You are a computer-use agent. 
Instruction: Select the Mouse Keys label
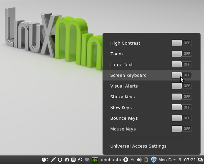[123, 129]
